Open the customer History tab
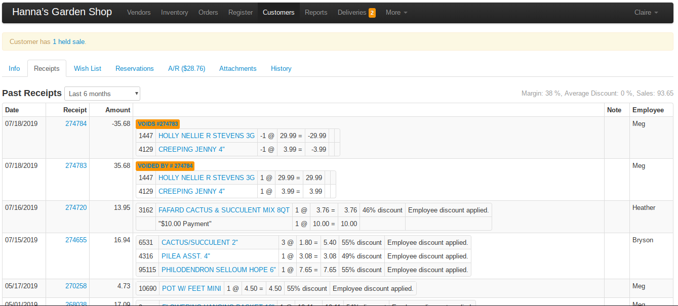This screenshot has width=678, height=306. (281, 68)
